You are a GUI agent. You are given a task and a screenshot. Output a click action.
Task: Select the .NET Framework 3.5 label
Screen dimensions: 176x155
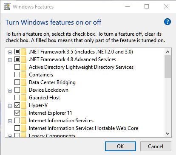point(81,52)
